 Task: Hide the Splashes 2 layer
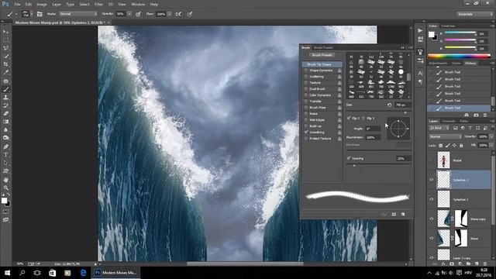click(x=432, y=180)
